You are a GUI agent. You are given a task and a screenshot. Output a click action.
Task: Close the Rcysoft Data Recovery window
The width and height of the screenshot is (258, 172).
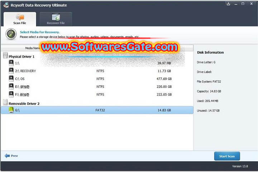point(252,4)
